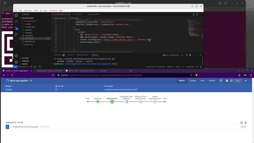254x143 pixels.
Task: Open Jenkins Tests tab
Action: pos(202,81)
